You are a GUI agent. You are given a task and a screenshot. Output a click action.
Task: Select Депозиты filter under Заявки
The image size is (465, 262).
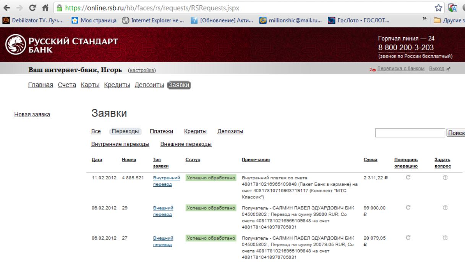click(230, 131)
